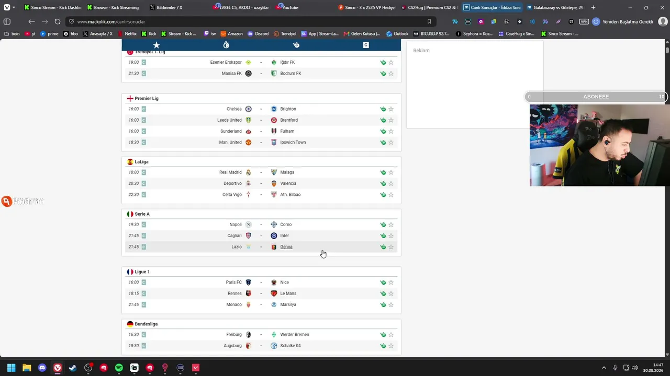Viewport: 670px width, 376px height.
Task: Click the Werder Bremen team name
Action: coord(294,335)
